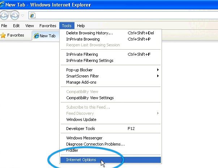The image size is (218, 168).
Task: Click the Fiddler menu entry
Action: pos(111,150)
